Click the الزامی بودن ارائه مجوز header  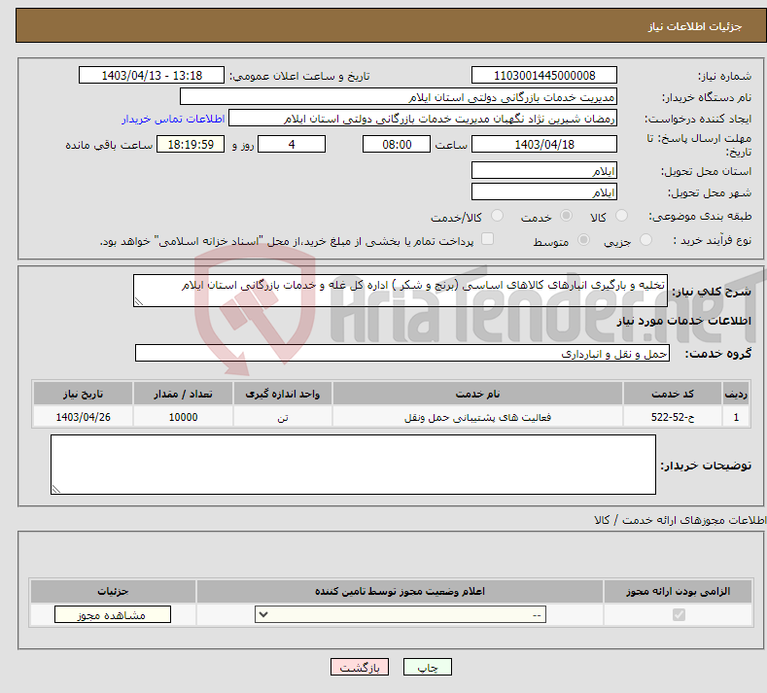(x=678, y=591)
